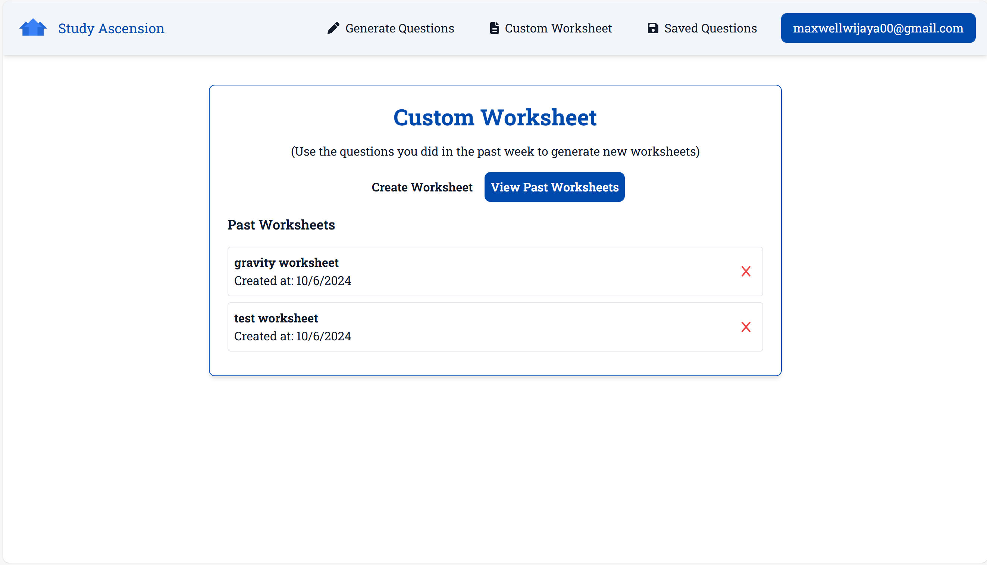
Task: Click the gravity worksheet title text
Action: coord(286,263)
